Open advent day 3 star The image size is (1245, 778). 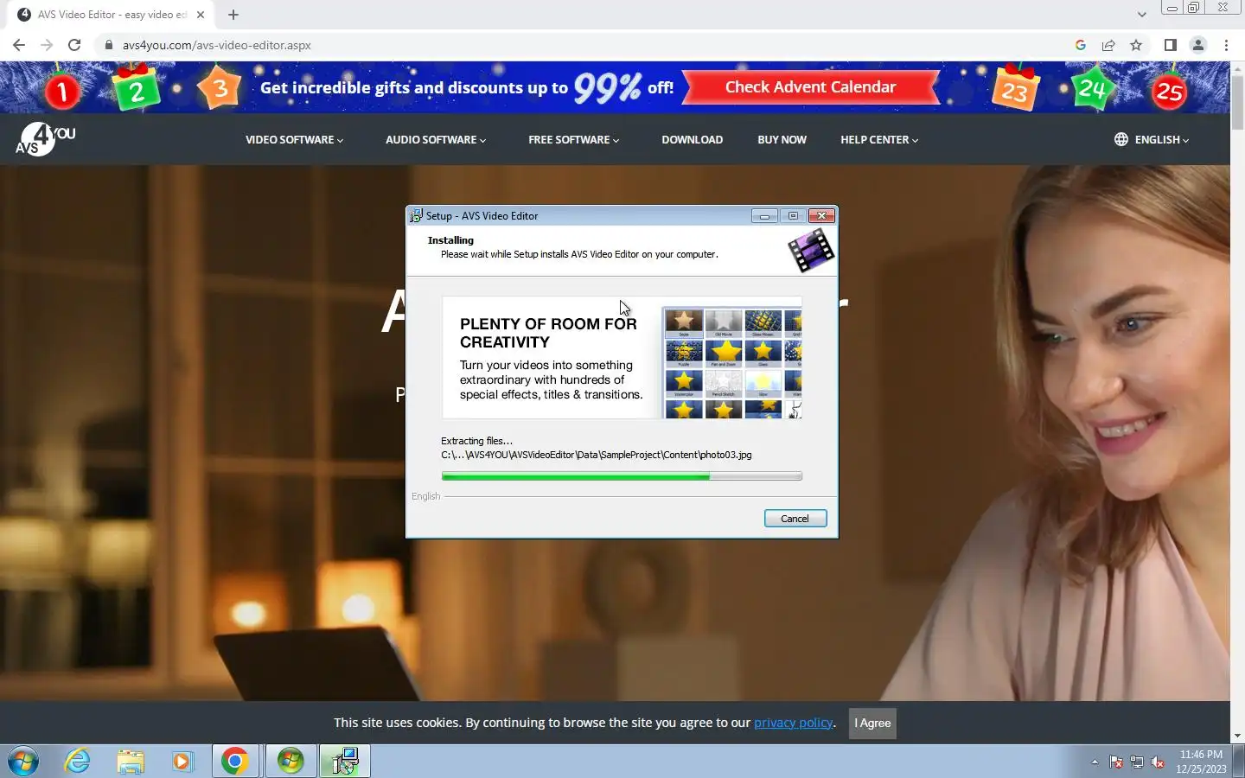coord(220,89)
